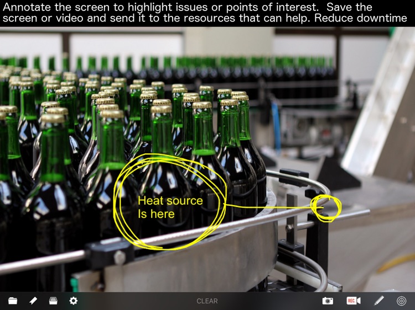Open settings gear icon
Viewport: 415px width, 310px height.
pyautogui.click(x=73, y=301)
